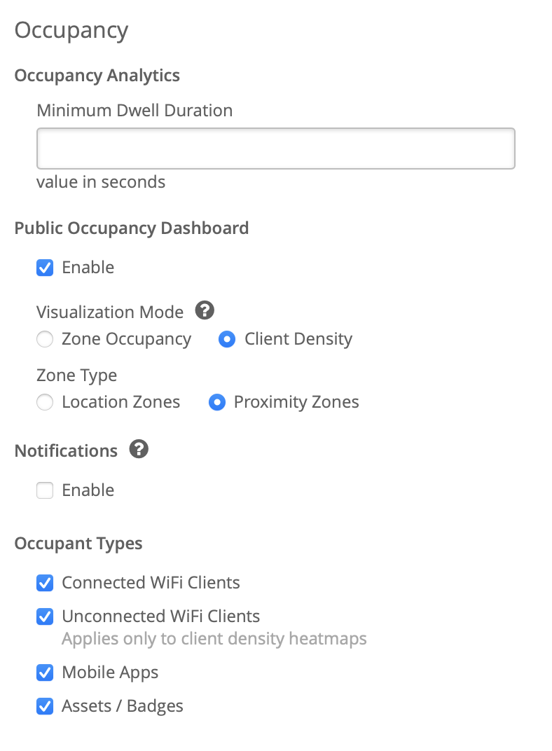Screen dimensions: 552x751
Task: Focus the Minimum Dwell Duration input field
Action: [275, 148]
